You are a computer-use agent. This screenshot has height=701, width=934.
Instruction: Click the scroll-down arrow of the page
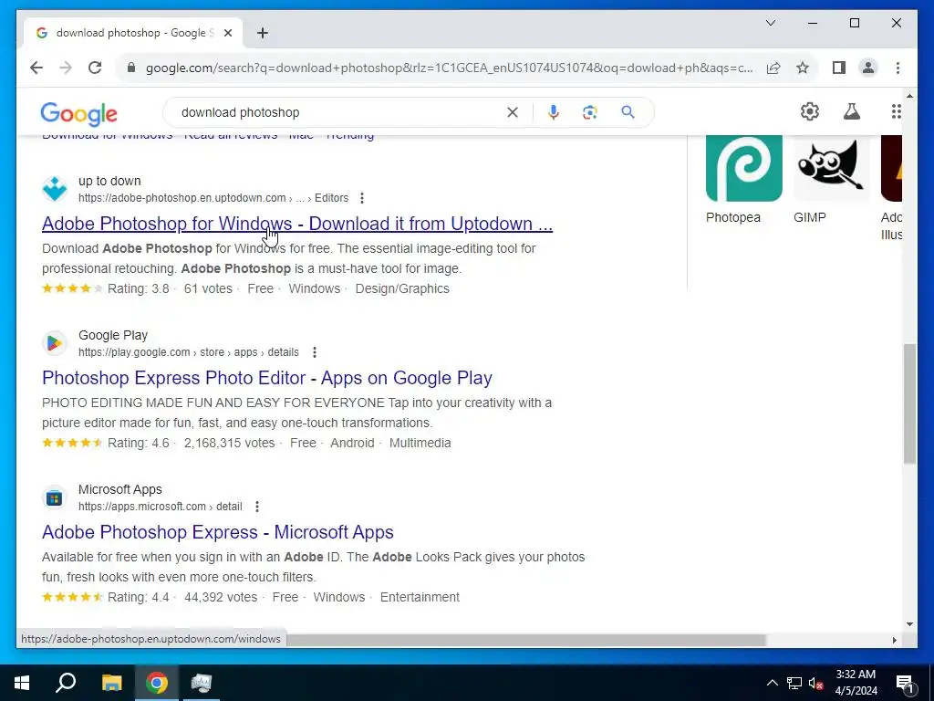click(909, 624)
